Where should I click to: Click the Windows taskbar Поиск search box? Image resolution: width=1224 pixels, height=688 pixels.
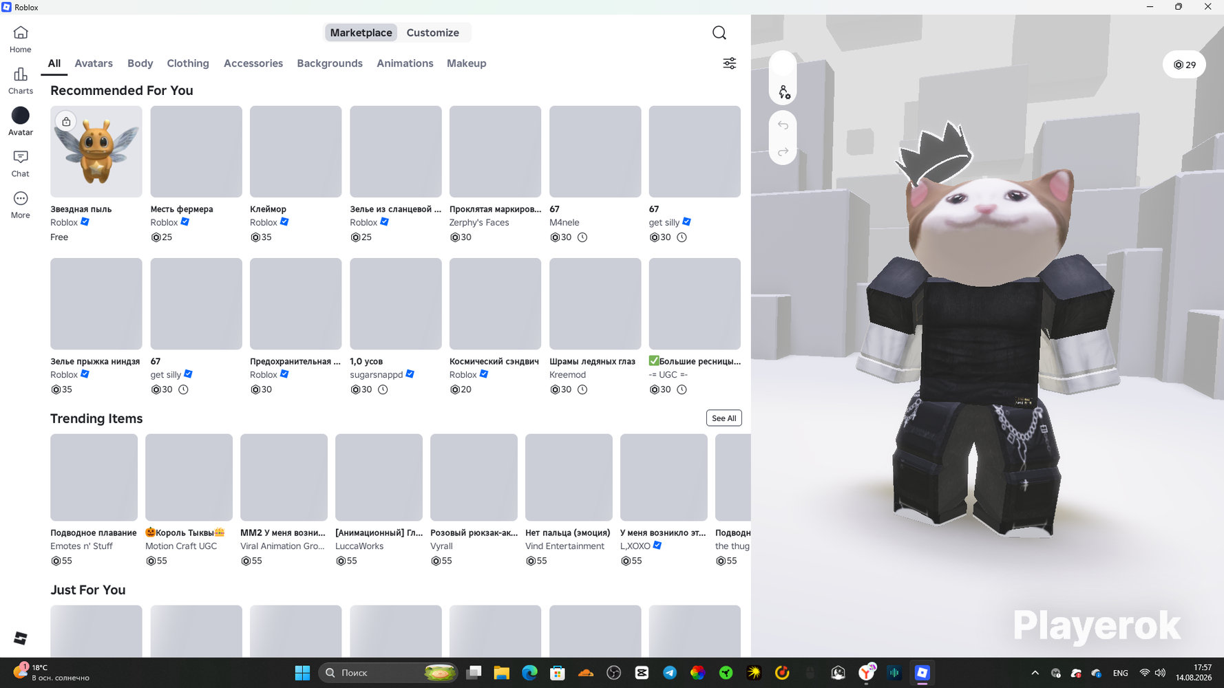click(388, 673)
